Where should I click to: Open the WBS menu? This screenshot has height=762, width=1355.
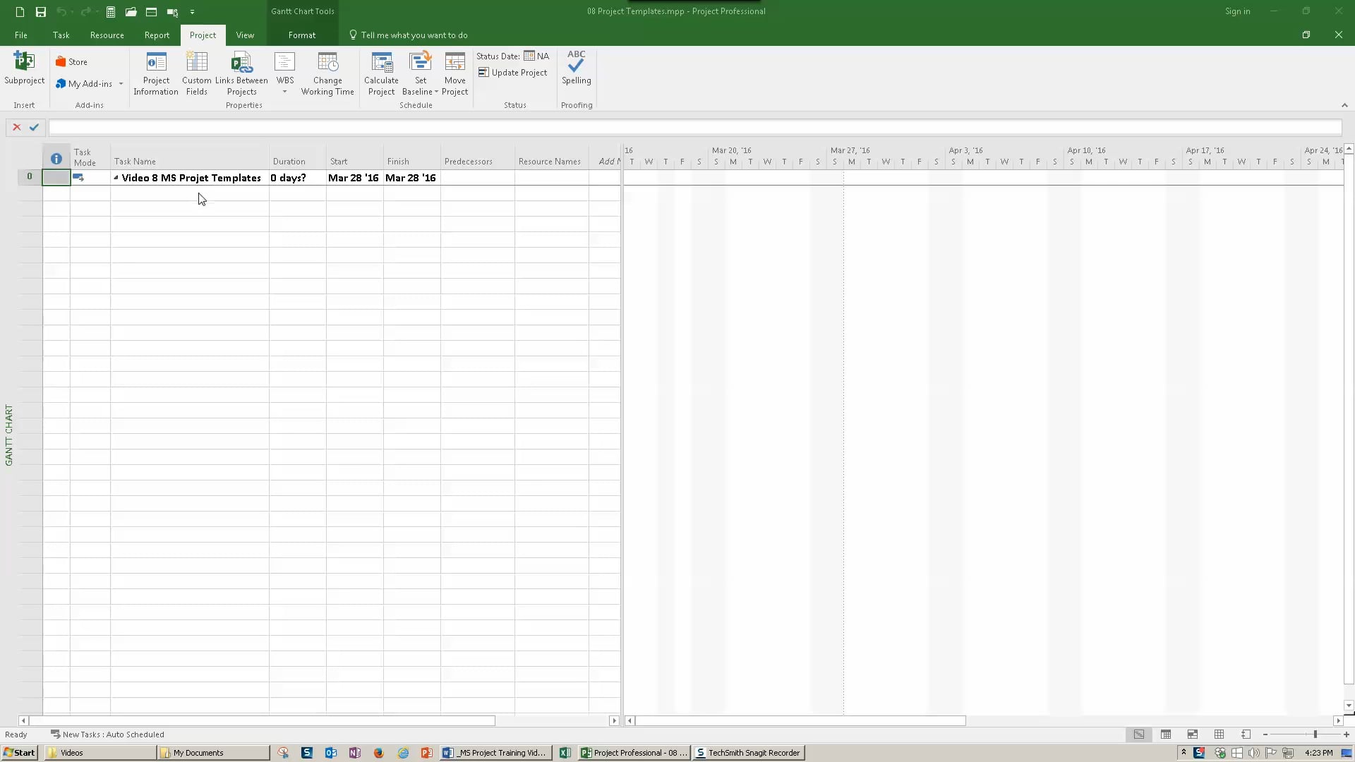coord(285,73)
